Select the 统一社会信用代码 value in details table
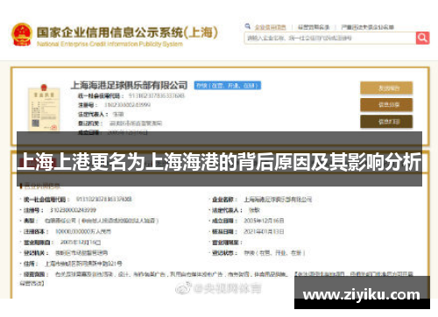 103,200
